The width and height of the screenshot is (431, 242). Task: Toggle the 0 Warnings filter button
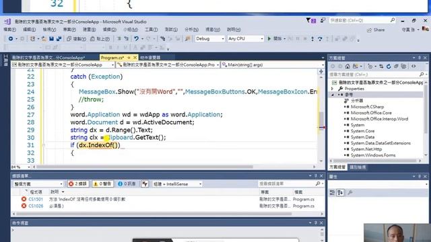[102, 184]
